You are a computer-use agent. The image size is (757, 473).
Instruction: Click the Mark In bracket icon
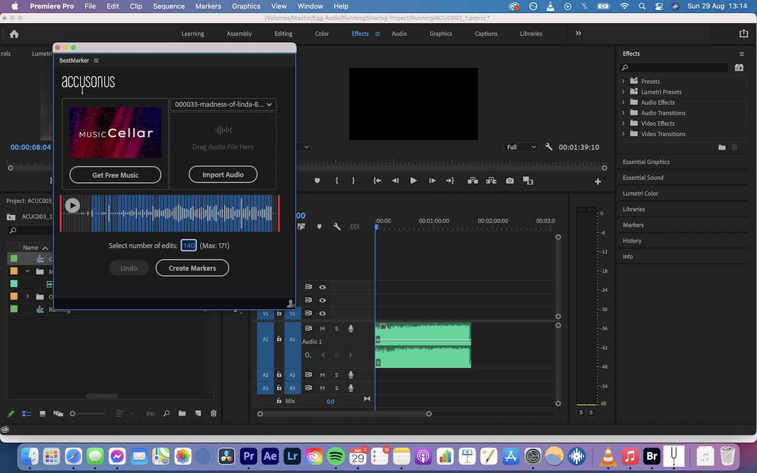click(x=336, y=181)
